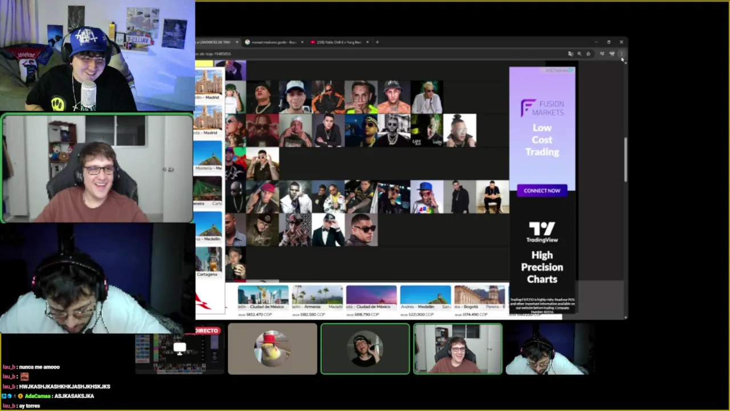Viewport: 730px width, 411px height.
Task: Open the Medellín $221.900 COP flight ad
Action: (x=425, y=300)
